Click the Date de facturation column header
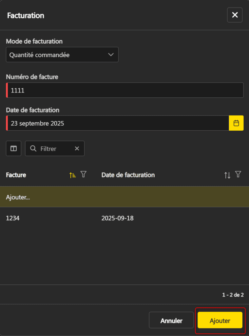The image size is (249, 336). tap(128, 175)
